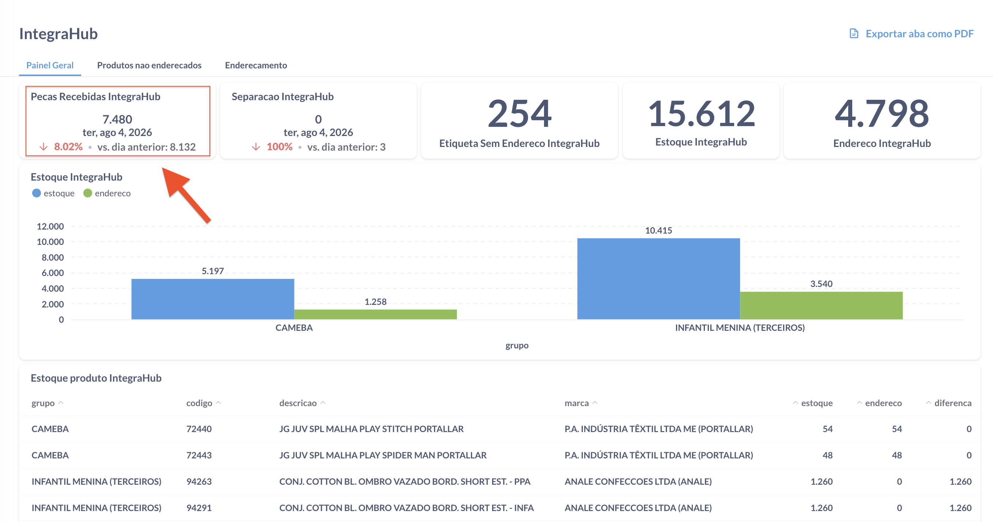Select the Painel Geral tab
Screen dimensions: 993x522
[50, 65]
